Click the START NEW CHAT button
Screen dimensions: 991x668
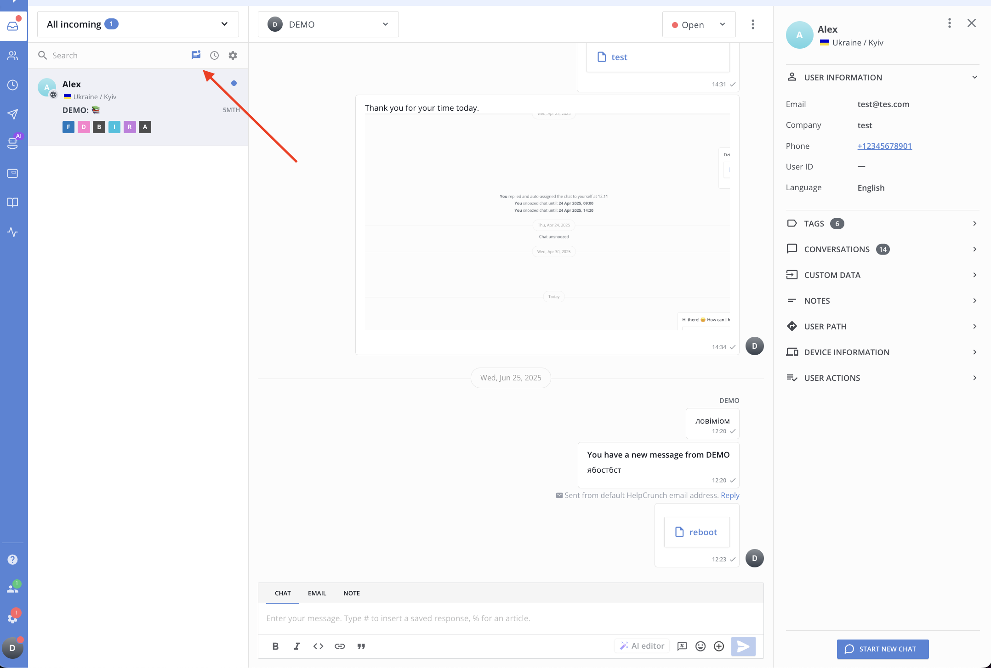tap(883, 649)
